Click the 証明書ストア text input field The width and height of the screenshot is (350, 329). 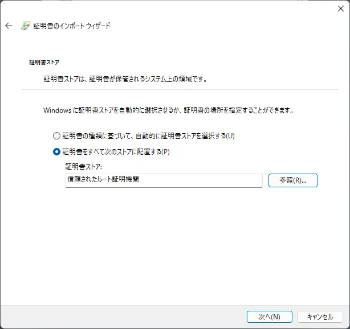coord(164,180)
